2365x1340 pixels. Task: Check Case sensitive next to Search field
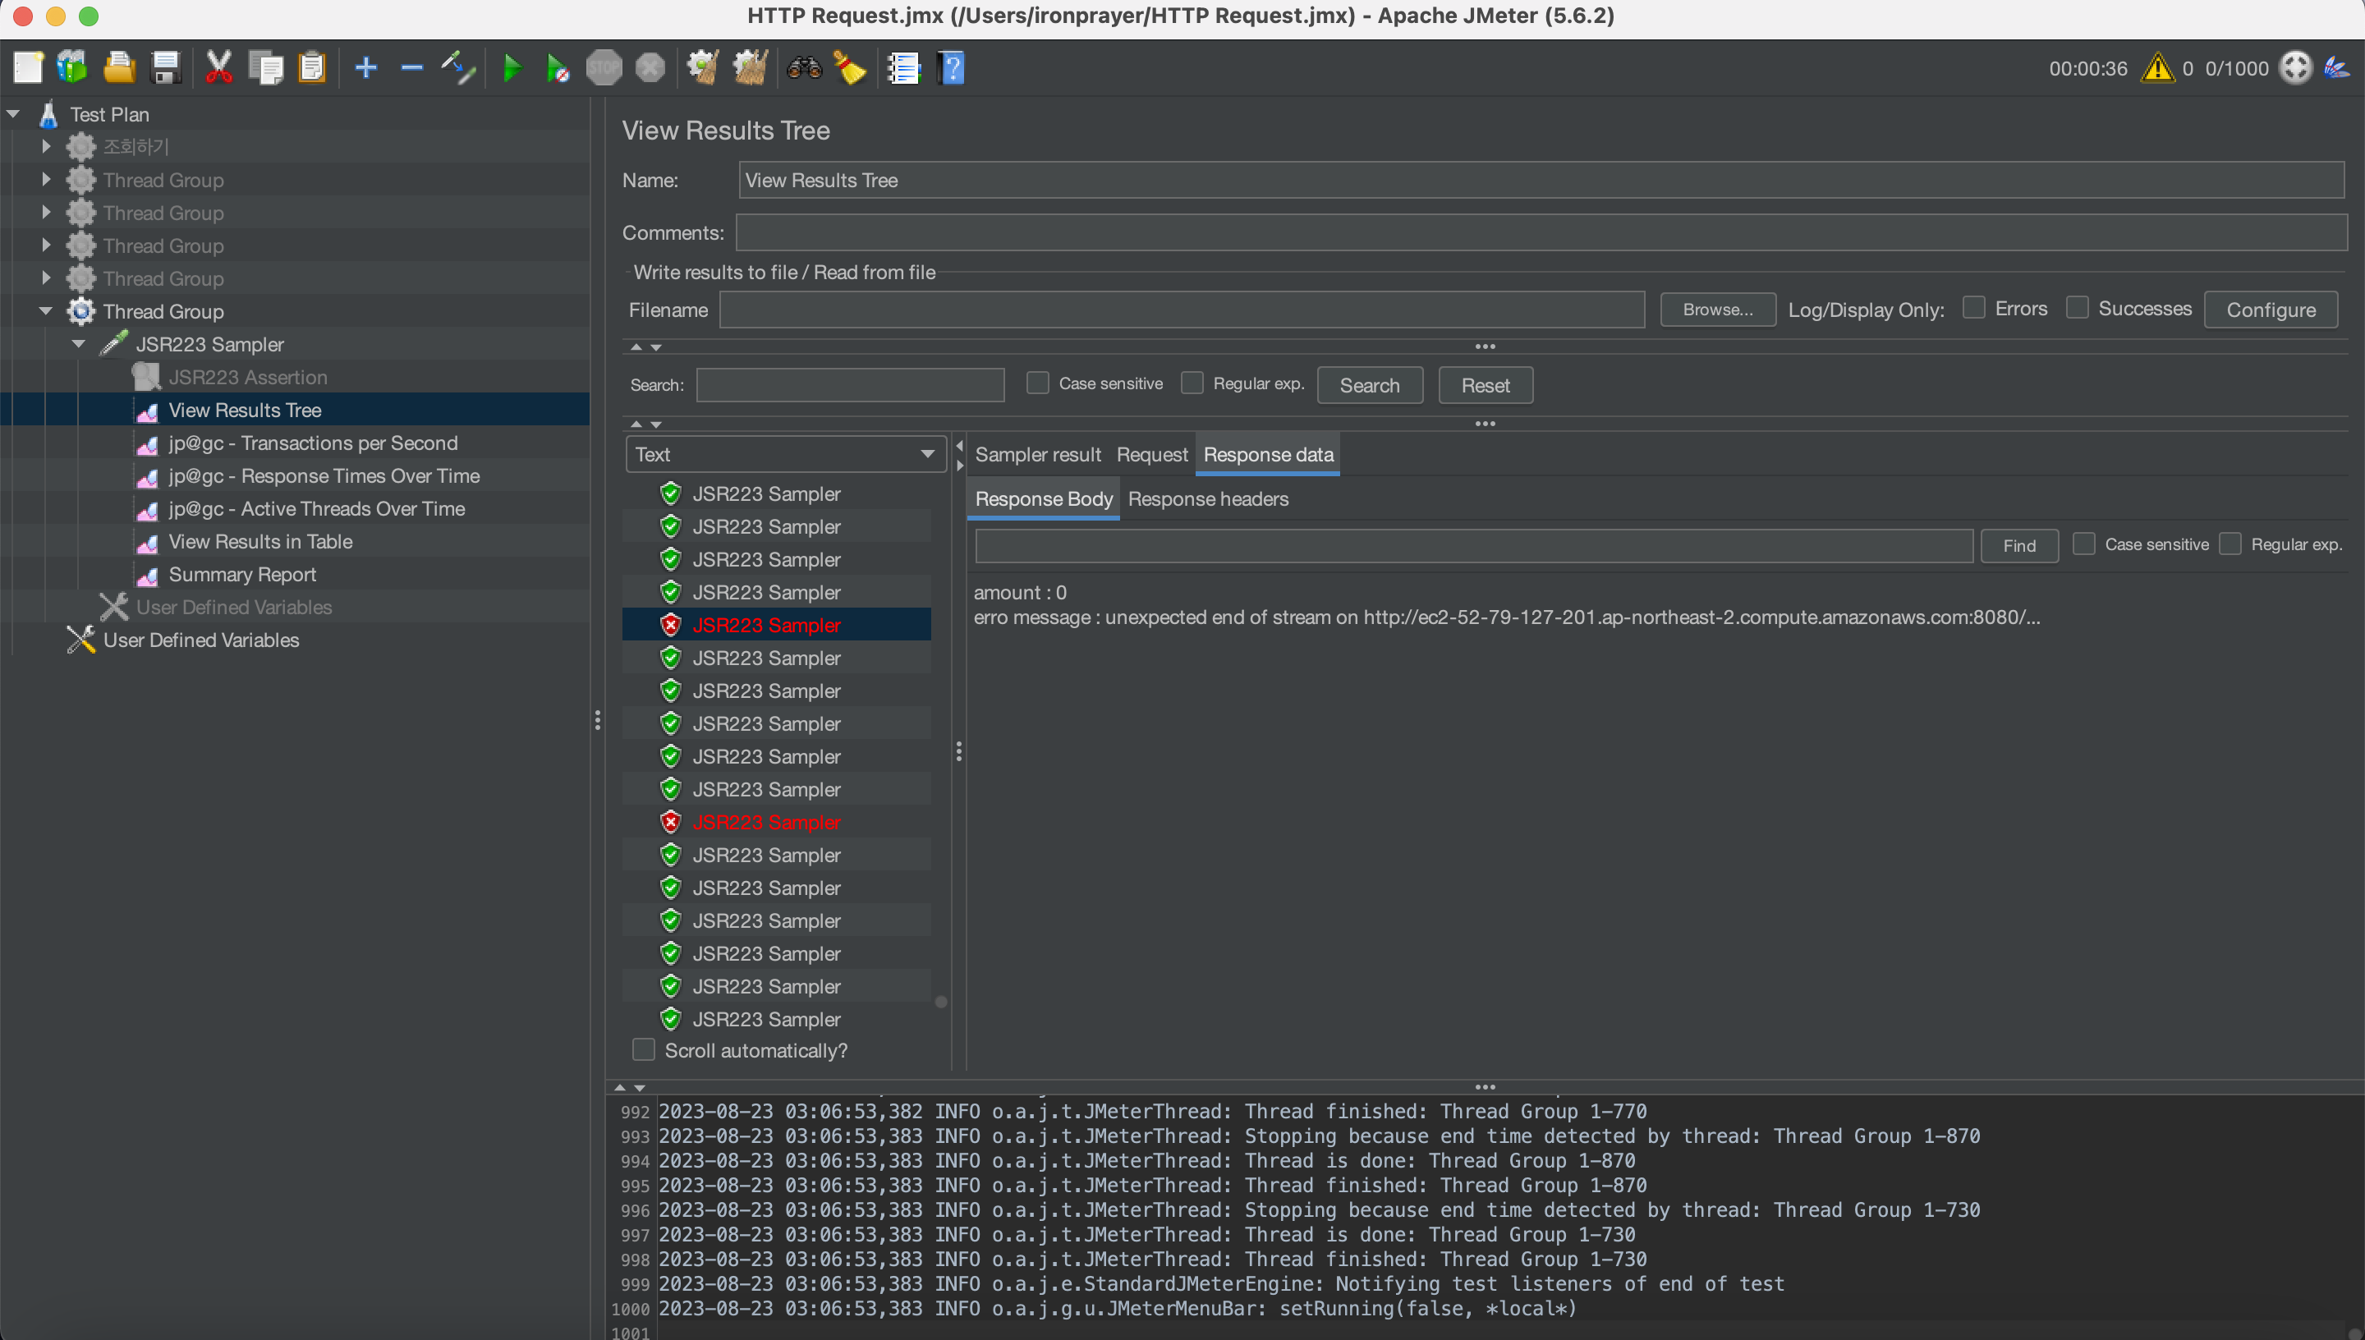[1037, 383]
